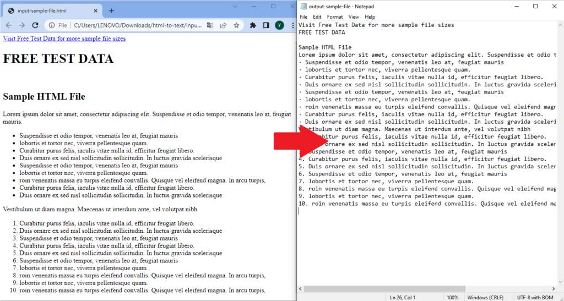The width and height of the screenshot is (564, 301).
Task: Toggle the browser side panel
Action: 266,25
